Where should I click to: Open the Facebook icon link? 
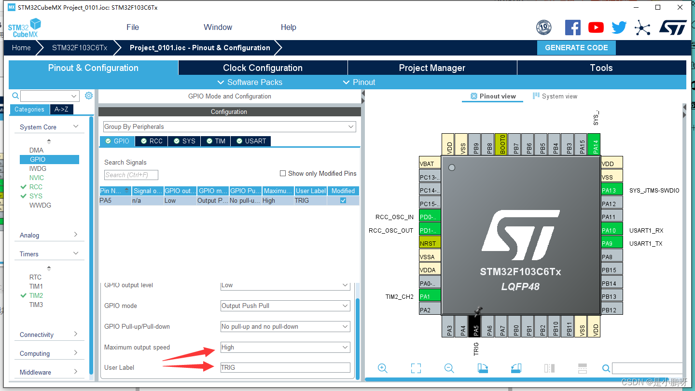tap(572, 28)
